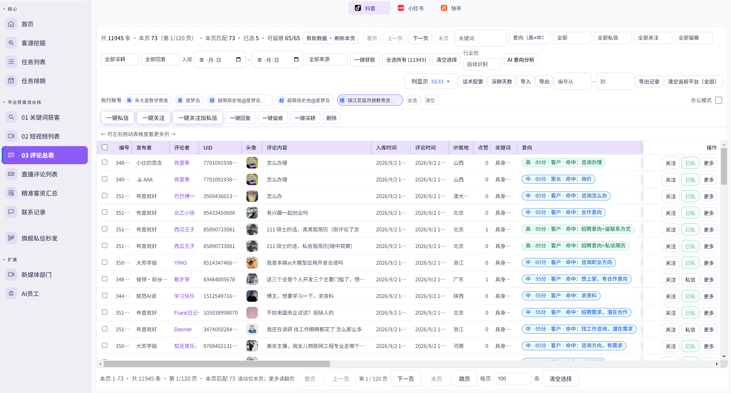This screenshot has width=731, height=393.
Task: Enable the 办公模式 checkbox
Action: [x=719, y=100]
